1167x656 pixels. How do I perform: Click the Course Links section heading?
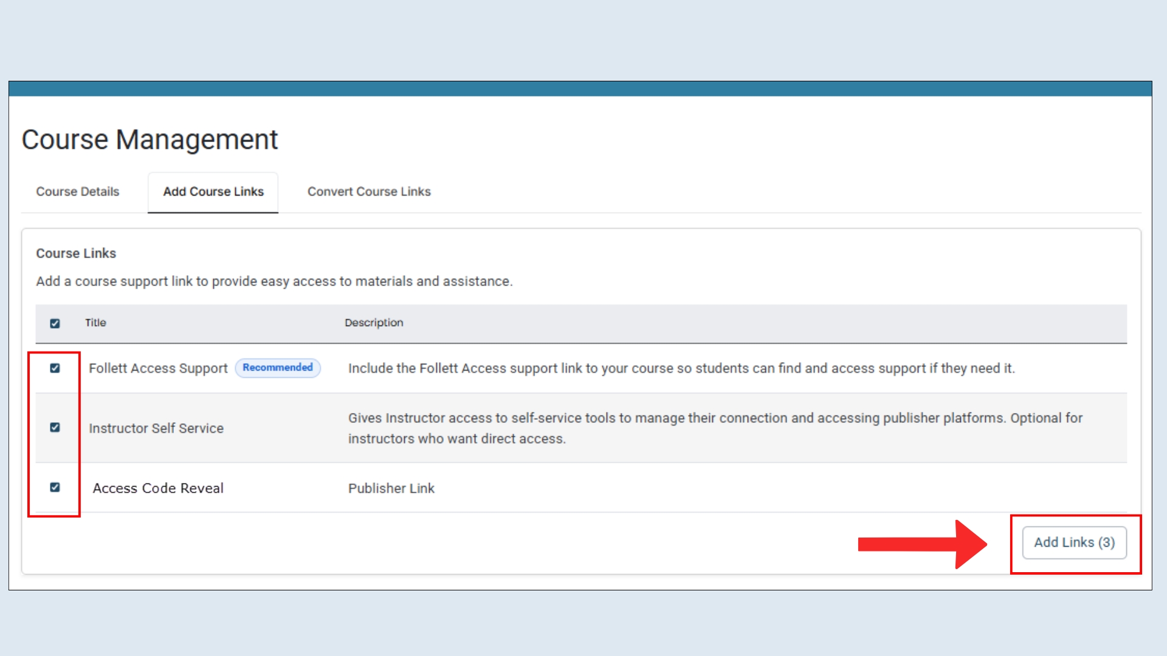coord(75,253)
